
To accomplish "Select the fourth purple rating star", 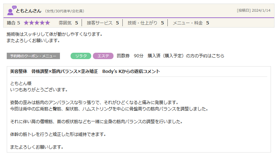I will pos(42,23).
